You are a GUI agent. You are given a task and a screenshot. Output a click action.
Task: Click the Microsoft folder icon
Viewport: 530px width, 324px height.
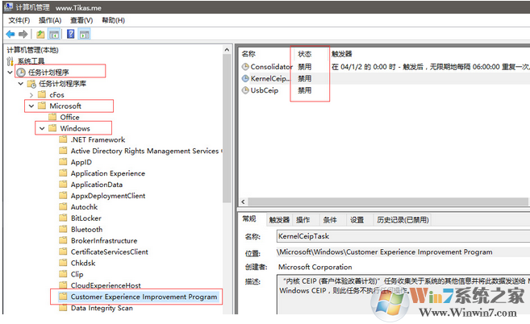(x=42, y=106)
